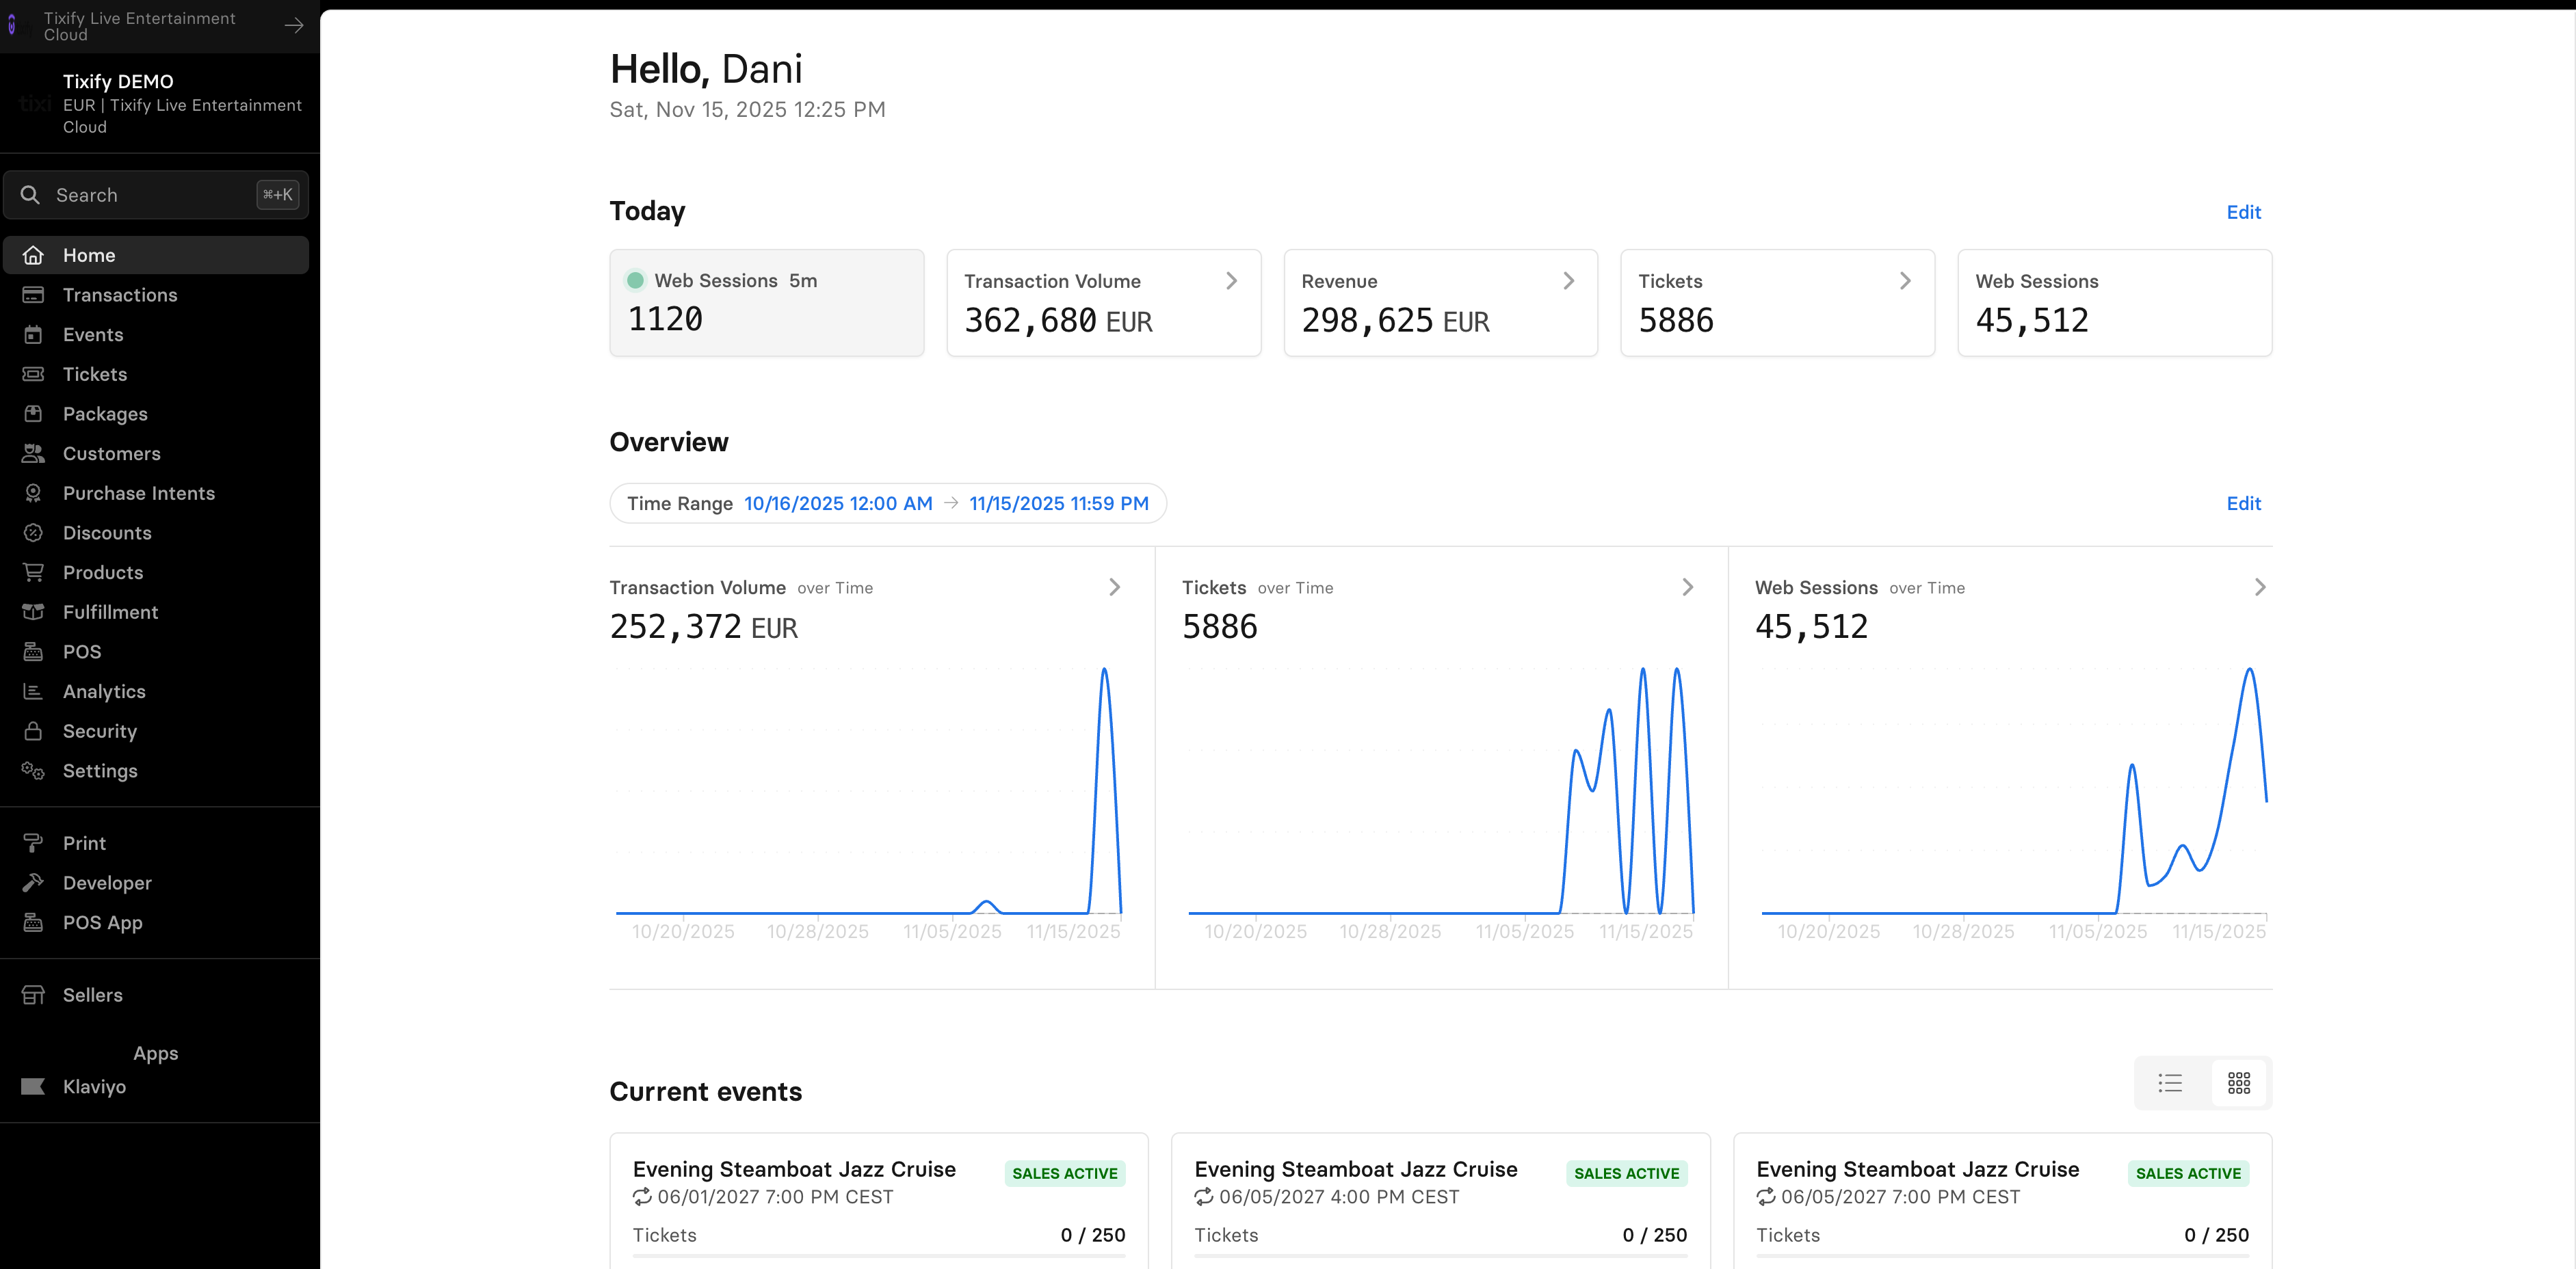Expand the Tickets over Time chart chevron
This screenshot has height=1269, width=2576.
(x=1688, y=587)
